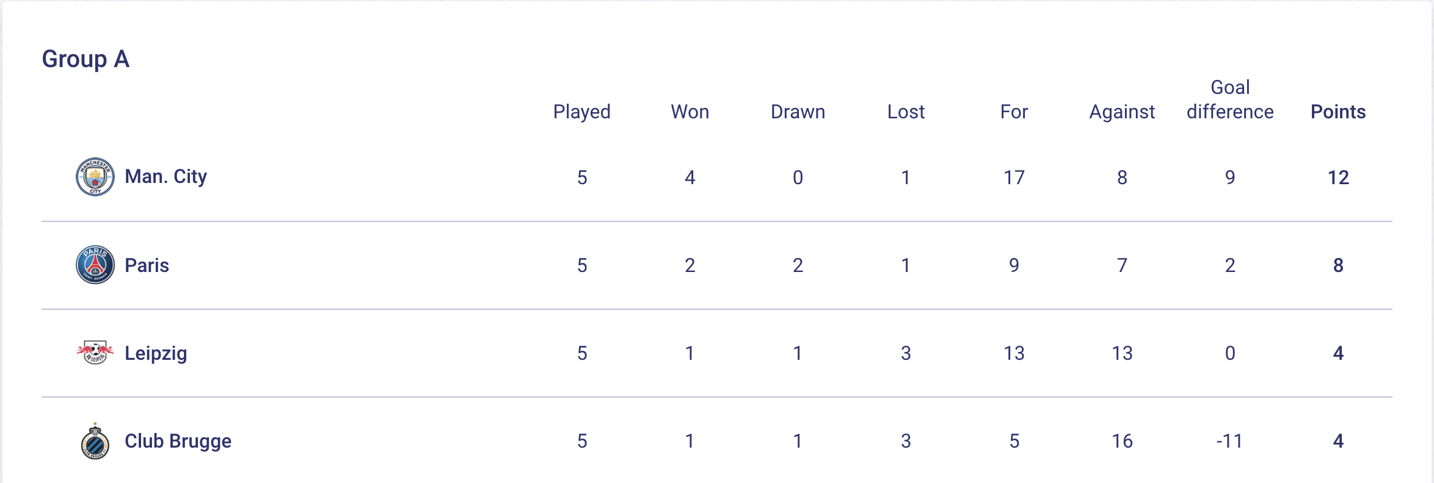
Task: Click the Won column header
Action: (x=690, y=112)
